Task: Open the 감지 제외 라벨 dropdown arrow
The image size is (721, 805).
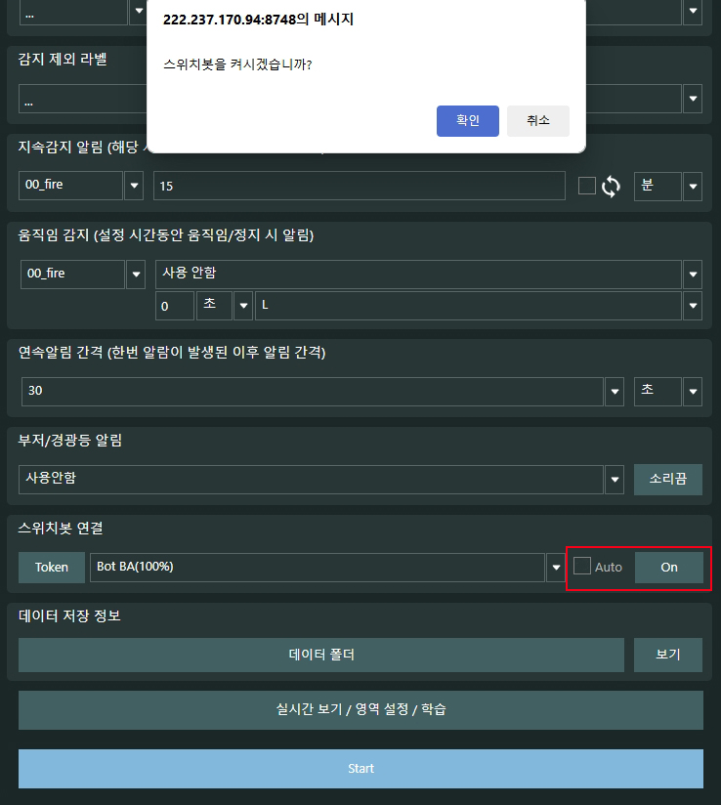Action: tap(693, 99)
